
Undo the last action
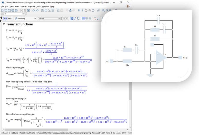click(34, 11)
